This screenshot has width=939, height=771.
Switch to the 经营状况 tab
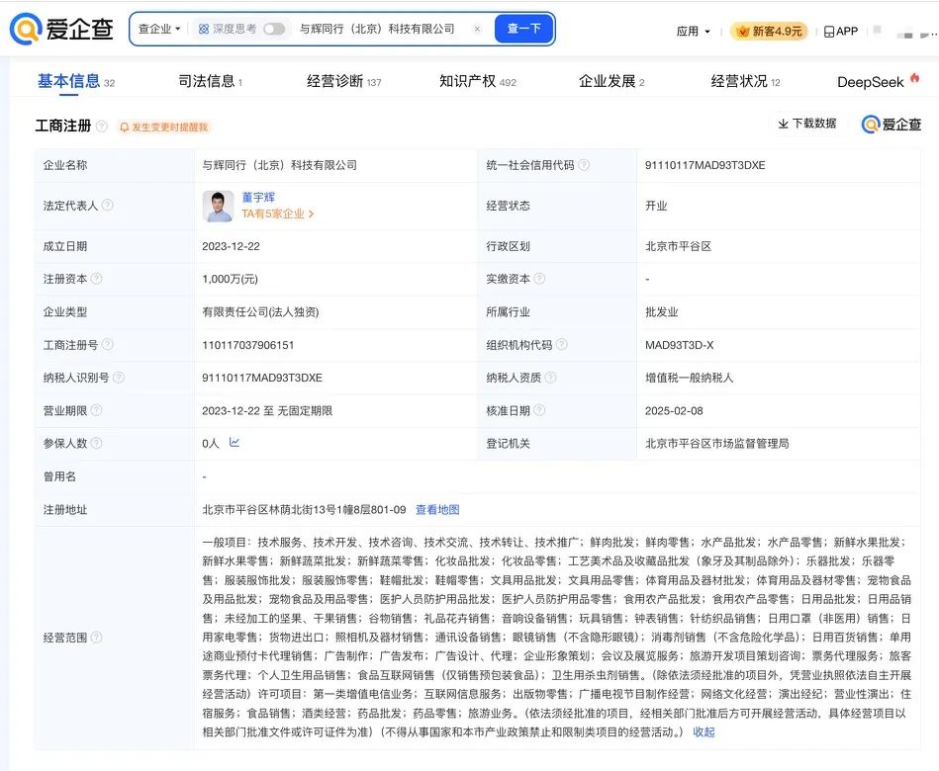pos(745,81)
